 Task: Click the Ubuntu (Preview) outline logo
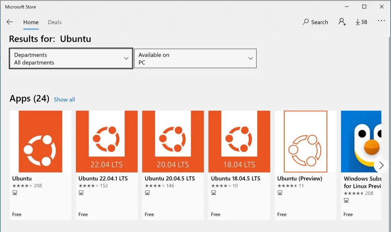coord(306,142)
